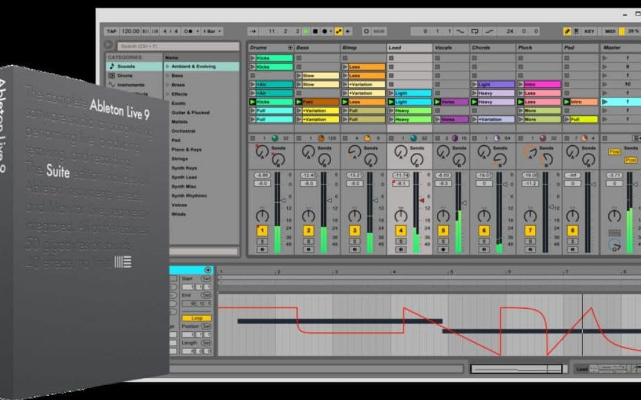Select the Vocals track header
Viewport: 641px width, 400px height.
click(451, 48)
